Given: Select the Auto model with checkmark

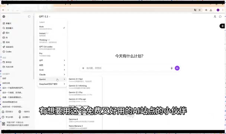Looking at the screenshot, I should pos(52,28).
